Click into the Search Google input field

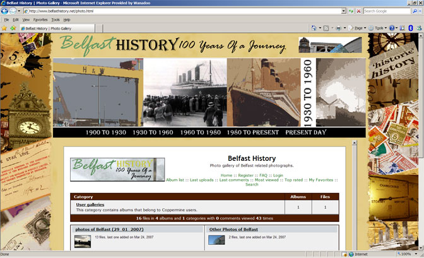pos(385,11)
